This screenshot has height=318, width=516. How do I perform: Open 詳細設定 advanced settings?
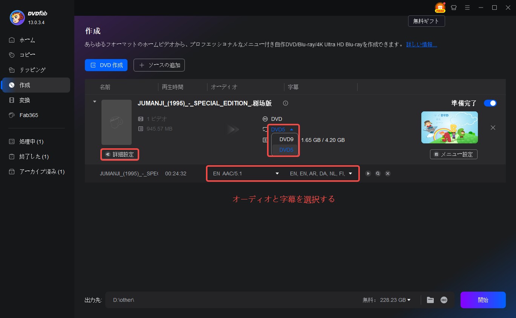coord(120,154)
